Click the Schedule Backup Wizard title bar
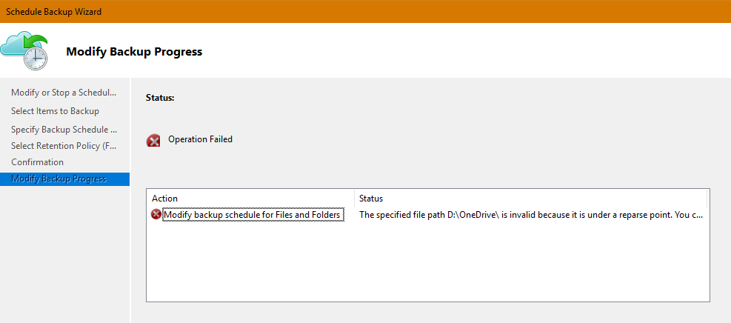Image resolution: width=731 pixels, height=323 pixels. tap(366, 11)
